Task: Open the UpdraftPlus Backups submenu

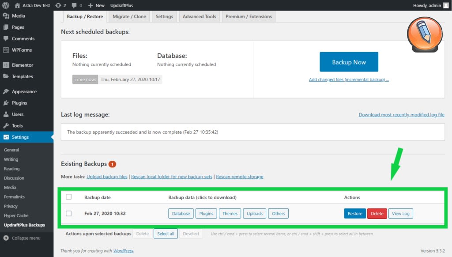Action: [x=25, y=225]
